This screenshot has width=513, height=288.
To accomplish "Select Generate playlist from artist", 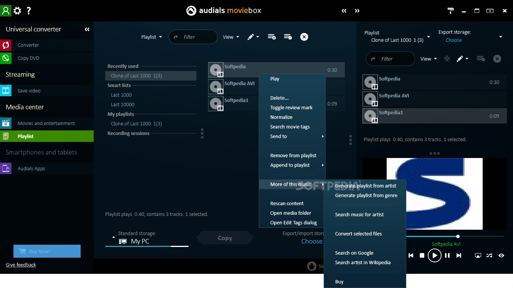I will [x=365, y=186].
